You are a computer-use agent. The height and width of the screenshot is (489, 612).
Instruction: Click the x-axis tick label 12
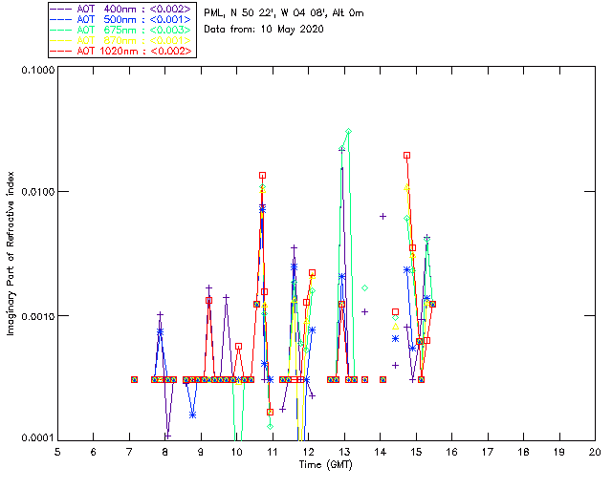coord(308,451)
